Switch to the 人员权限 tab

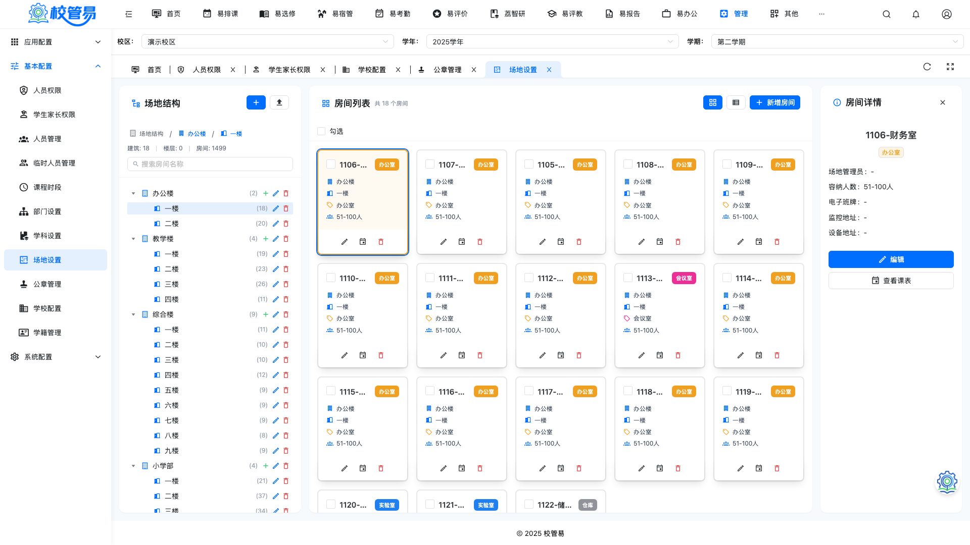(207, 70)
